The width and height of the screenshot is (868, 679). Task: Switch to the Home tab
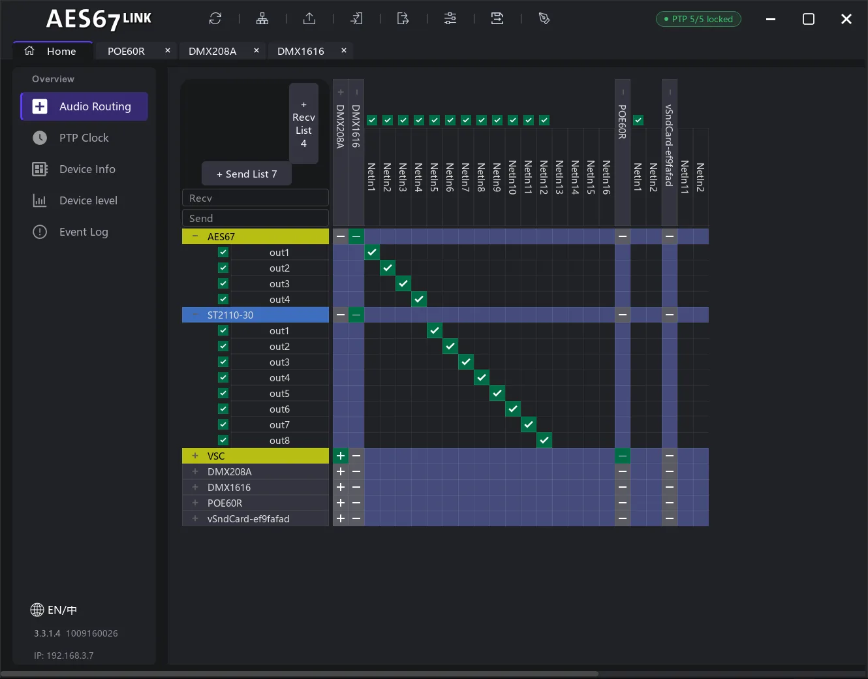53,51
